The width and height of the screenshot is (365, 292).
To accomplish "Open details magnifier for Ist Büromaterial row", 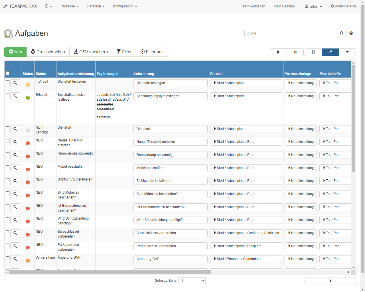I will click(x=15, y=207).
